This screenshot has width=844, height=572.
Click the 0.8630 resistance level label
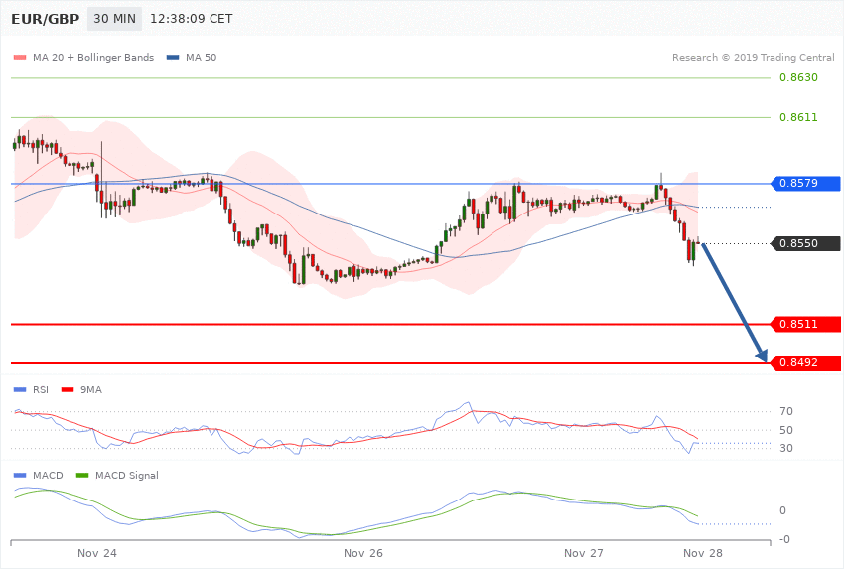click(x=798, y=78)
